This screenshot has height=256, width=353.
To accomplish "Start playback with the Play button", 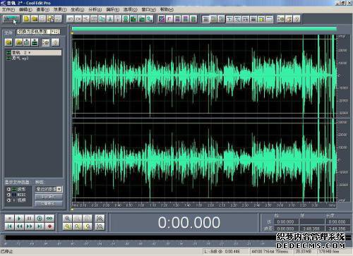I will coord(19,219).
